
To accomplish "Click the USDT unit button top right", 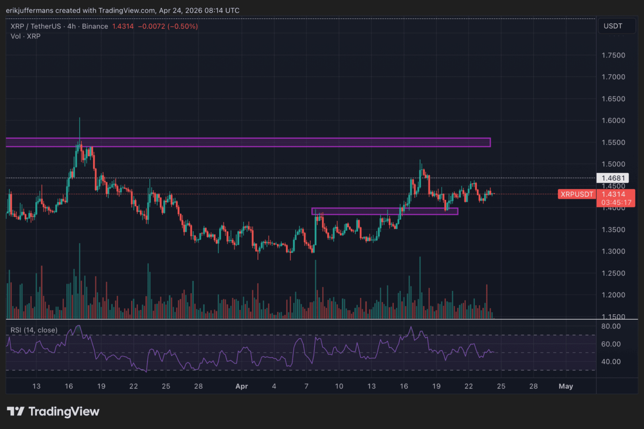I will [x=616, y=26].
